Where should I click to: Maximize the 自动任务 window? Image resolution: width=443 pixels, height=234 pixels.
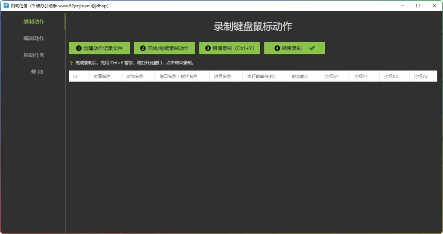[418, 6]
